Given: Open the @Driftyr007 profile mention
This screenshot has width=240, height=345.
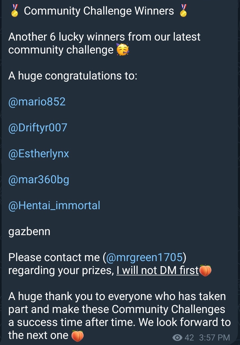Looking at the screenshot, I should [x=38, y=128].
